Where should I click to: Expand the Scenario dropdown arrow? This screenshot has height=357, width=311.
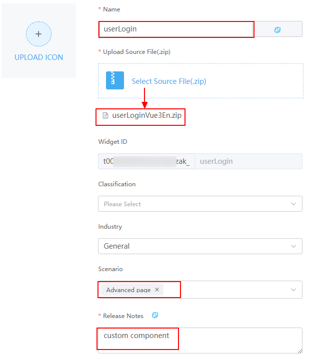pyautogui.click(x=293, y=290)
